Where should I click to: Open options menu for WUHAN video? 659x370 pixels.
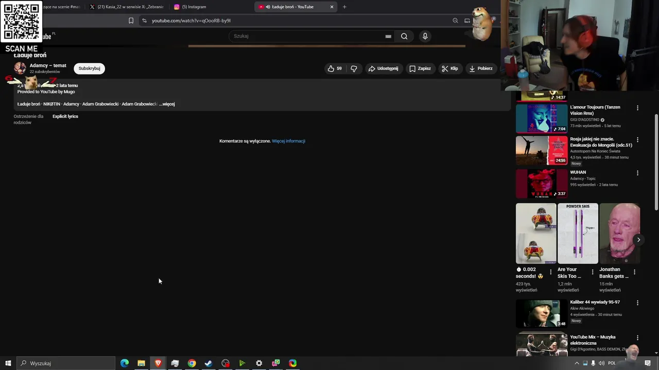tap(637, 173)
